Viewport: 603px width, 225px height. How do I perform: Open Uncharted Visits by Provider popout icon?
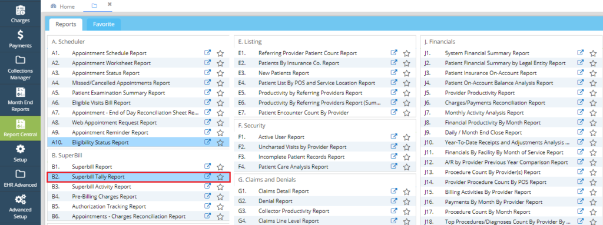(394, 147)
